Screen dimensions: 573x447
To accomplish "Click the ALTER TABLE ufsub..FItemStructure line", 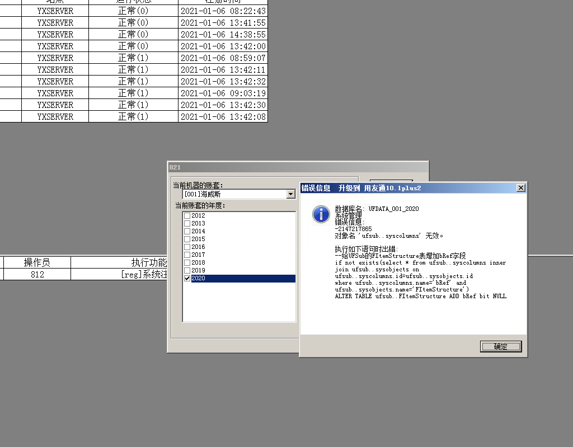I will point(421,296).
